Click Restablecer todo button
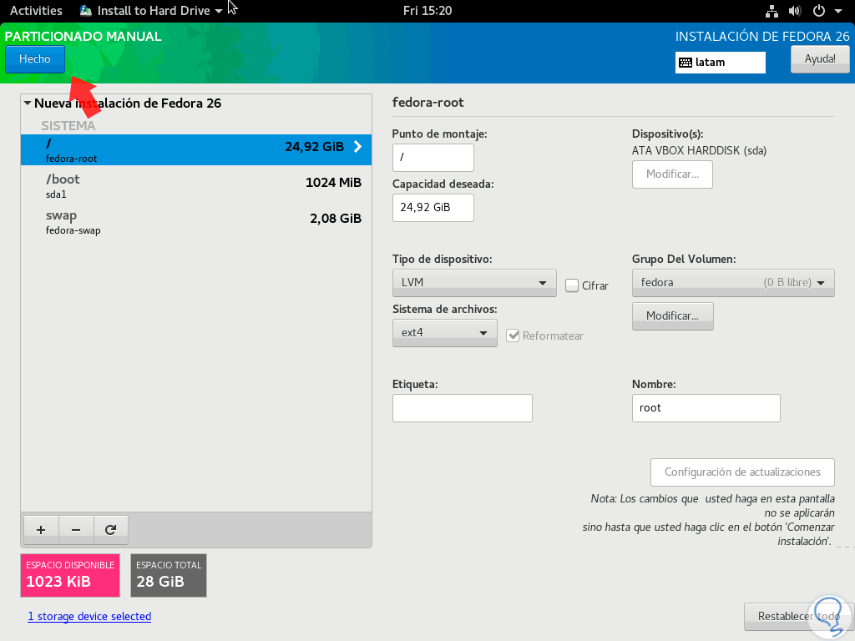Viewport: 855px width, 641px height. [x=798, y=617]
